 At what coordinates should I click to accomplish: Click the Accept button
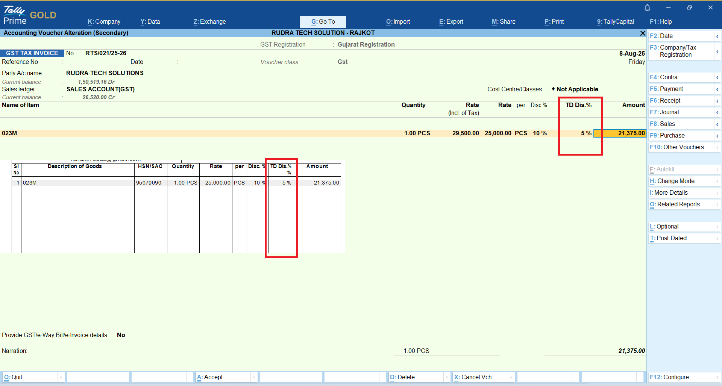tap(210, 377)
